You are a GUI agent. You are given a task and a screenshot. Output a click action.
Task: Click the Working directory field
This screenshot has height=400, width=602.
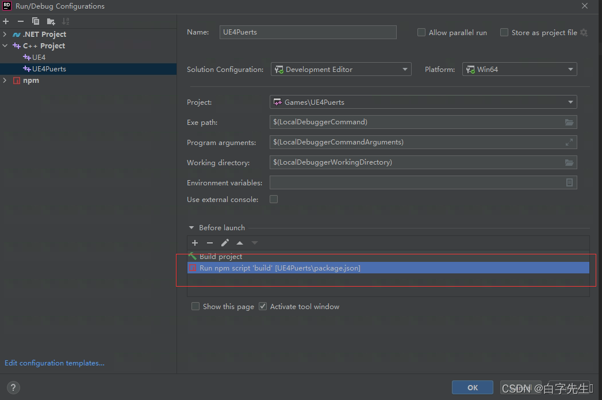(x=423, y=162)
